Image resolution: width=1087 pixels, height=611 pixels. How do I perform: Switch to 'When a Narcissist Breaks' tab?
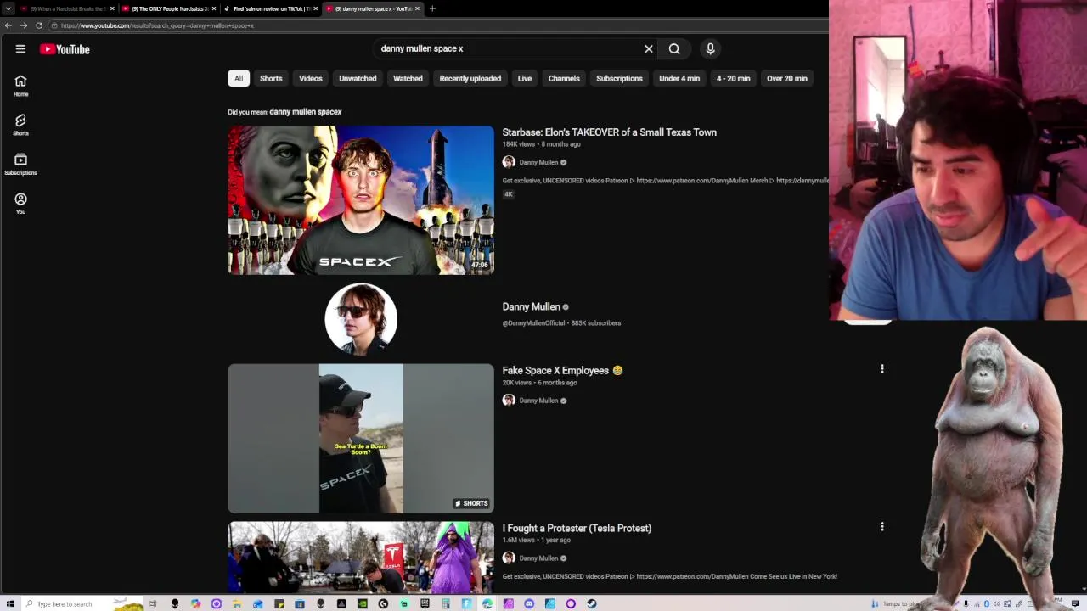[x=67, y=8]
